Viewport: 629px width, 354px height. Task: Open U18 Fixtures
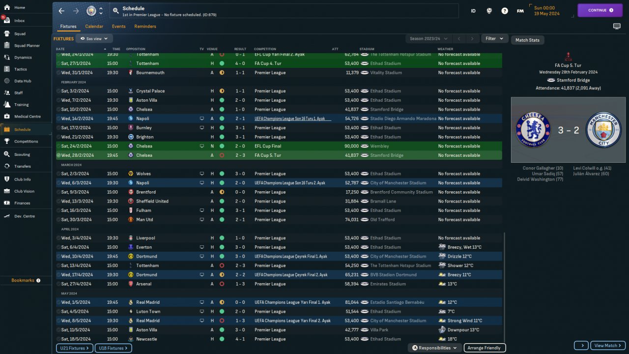tap(113, 348)
